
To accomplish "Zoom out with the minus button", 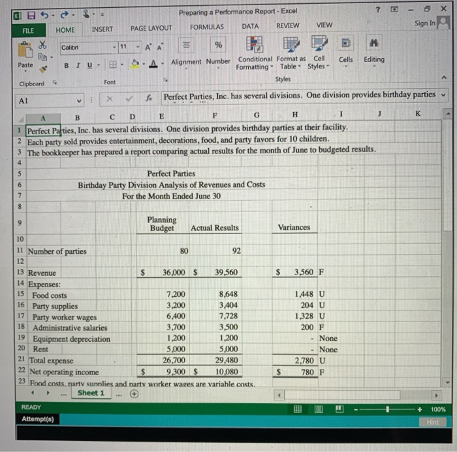I will pyautogui.click(x=356, y=410).
